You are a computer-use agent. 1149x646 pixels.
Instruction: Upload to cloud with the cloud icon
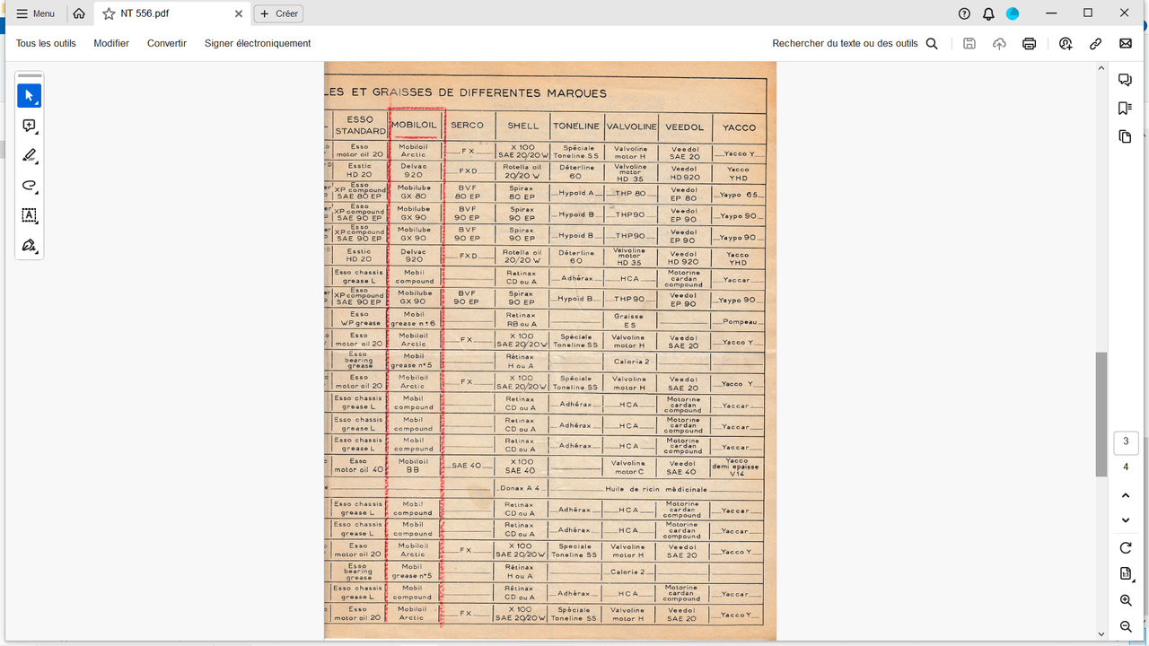[x=999, y=43]
